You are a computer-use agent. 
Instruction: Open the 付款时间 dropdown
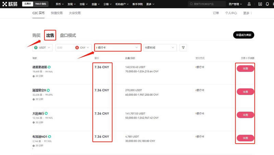pos(160,48)
